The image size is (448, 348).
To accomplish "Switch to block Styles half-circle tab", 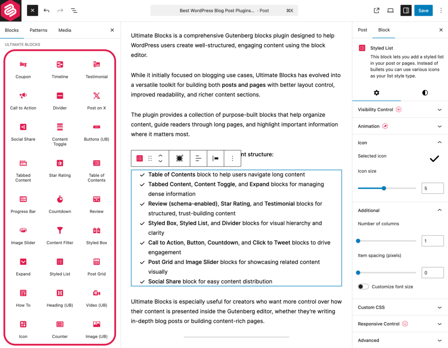I will pyautogui.click(x=425, y=93).
